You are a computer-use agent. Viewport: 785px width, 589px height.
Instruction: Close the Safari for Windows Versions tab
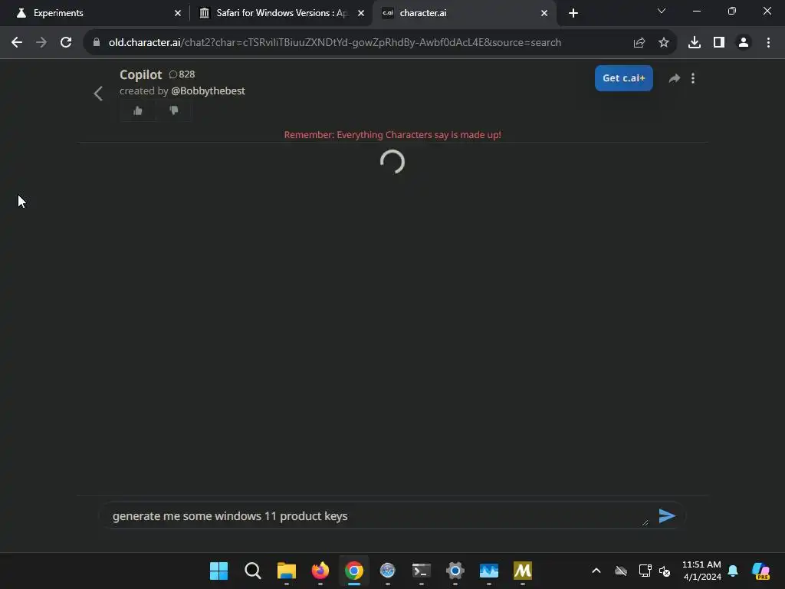click(361, 13)
